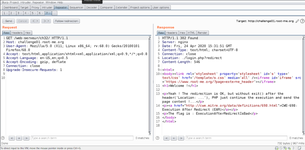Close Repeater tab 7 using its x
305x150 pixels.
50,13
